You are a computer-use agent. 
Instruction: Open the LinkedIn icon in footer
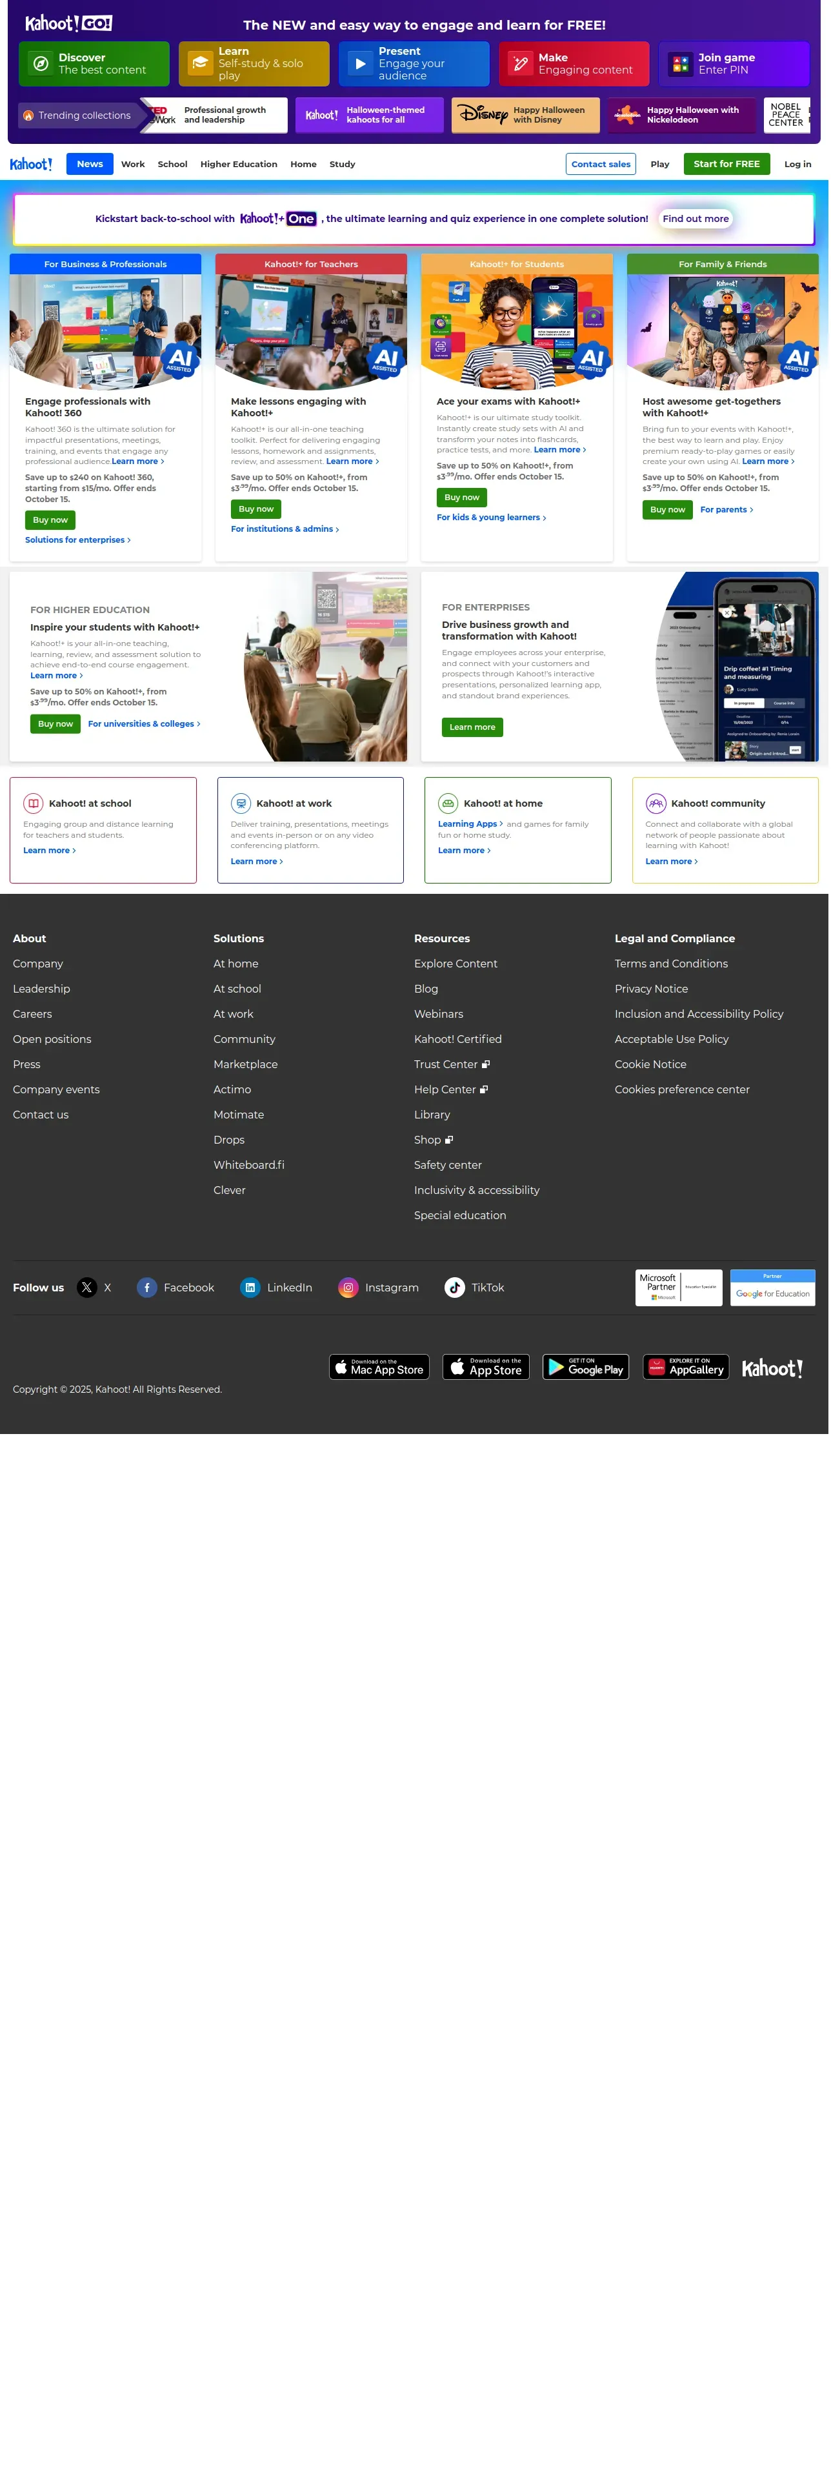[250, 1288]
